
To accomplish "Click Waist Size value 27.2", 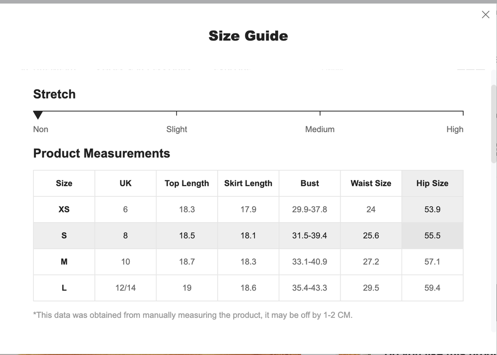I will 371,262.
